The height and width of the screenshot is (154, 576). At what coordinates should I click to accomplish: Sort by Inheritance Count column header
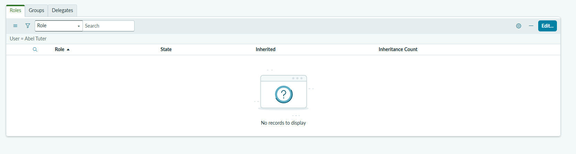398,49
